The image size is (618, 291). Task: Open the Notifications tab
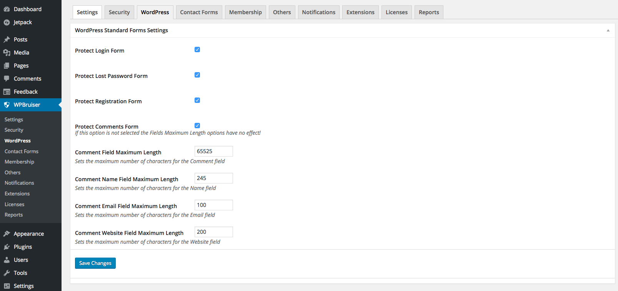(x=319, y=12)
